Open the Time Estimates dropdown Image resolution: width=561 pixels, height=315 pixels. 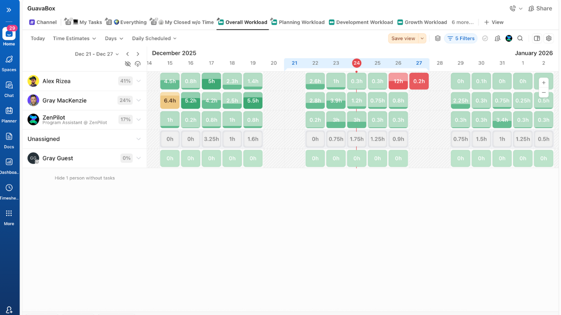click(x=74, y=38)
